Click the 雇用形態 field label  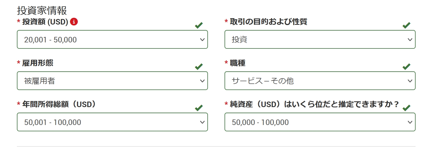[38, 63]
